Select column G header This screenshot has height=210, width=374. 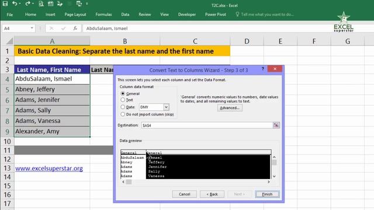pos(348,41)
